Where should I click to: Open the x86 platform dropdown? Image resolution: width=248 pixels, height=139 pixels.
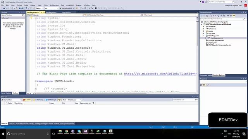52,8
